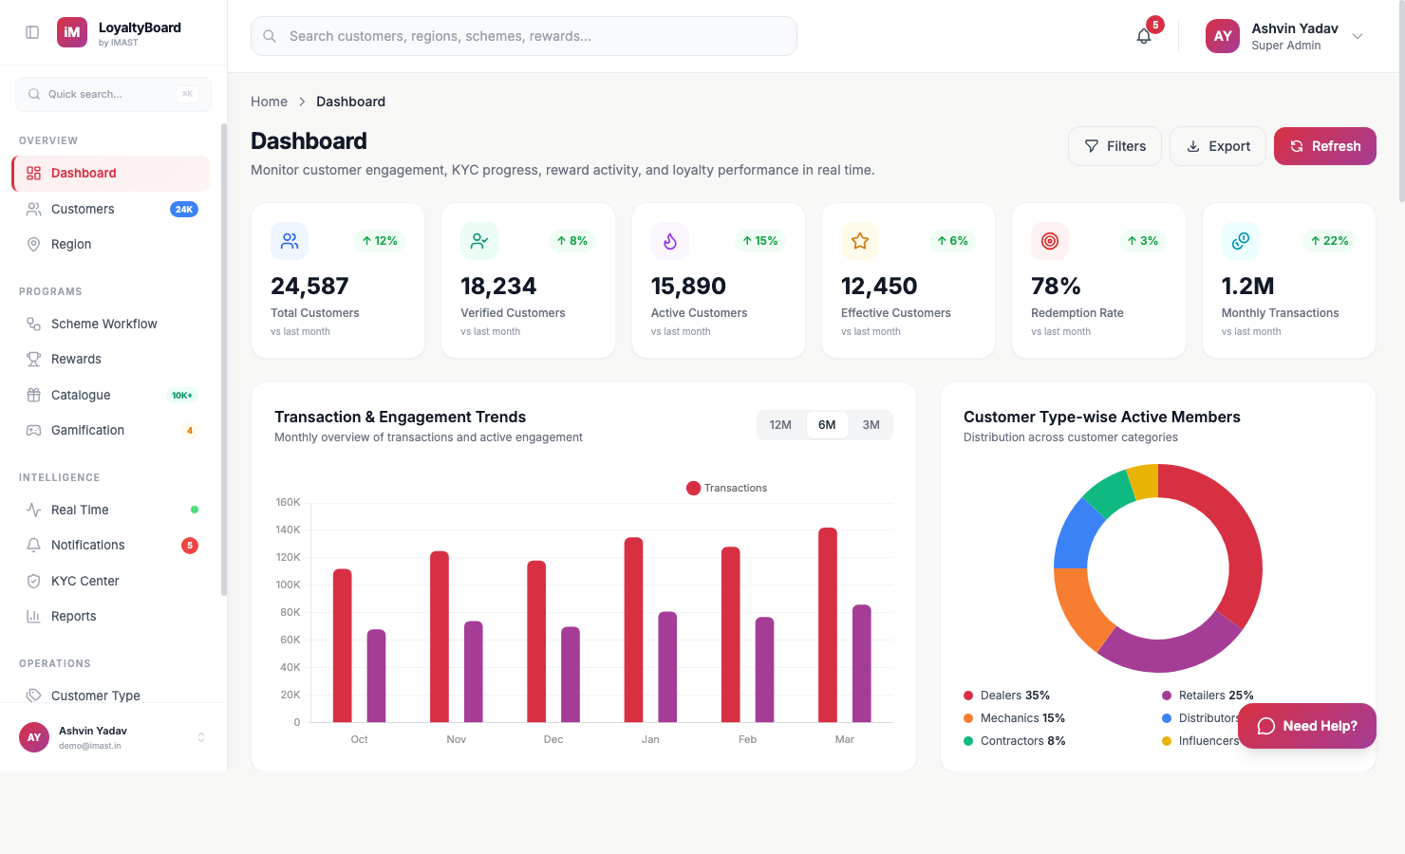Image resolution: width=1405 pixels, height=854 pixels.
Task: Open the Reports section
Action: click(x=73, y=616)
